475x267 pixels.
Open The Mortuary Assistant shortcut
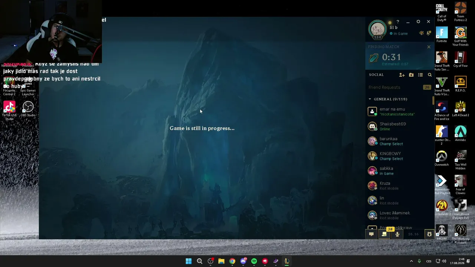coord(460,234)
